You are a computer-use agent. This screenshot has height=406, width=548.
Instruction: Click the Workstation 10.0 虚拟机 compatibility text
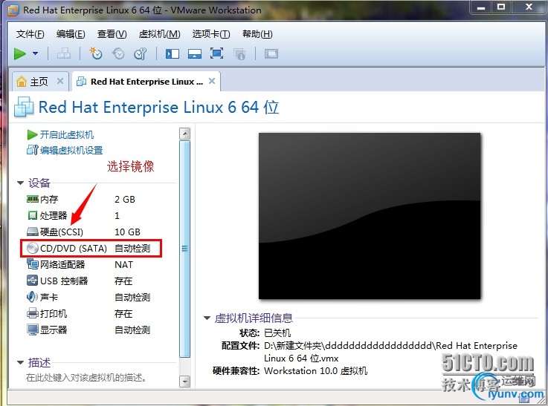315,371
